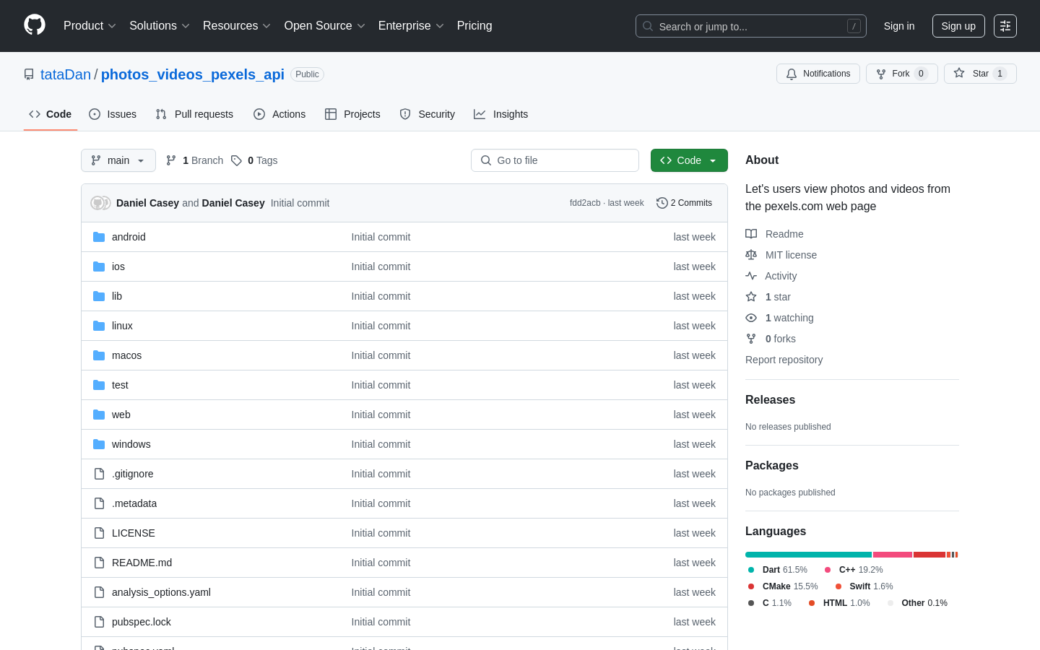Click the star icon beside 1 star
The height and width of the screenshot is (650, 1040).
[751, 297]
